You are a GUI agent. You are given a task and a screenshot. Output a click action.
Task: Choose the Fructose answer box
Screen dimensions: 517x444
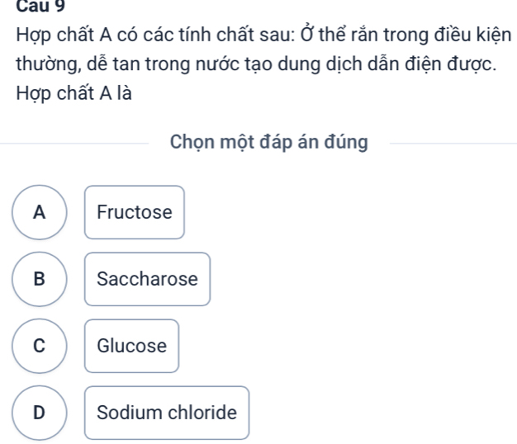[135, 212]
